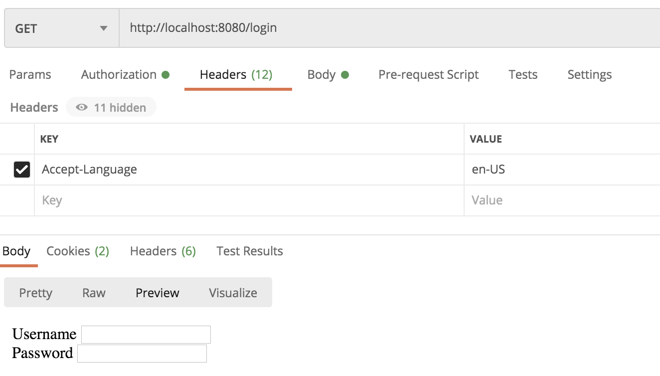The height and width of the screenshot is (376, 660).
Task: Open the Authorization tab
Action: [x=125, y=75]
